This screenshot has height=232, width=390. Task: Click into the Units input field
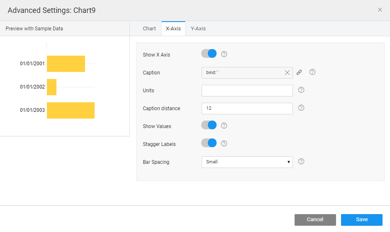247,90
